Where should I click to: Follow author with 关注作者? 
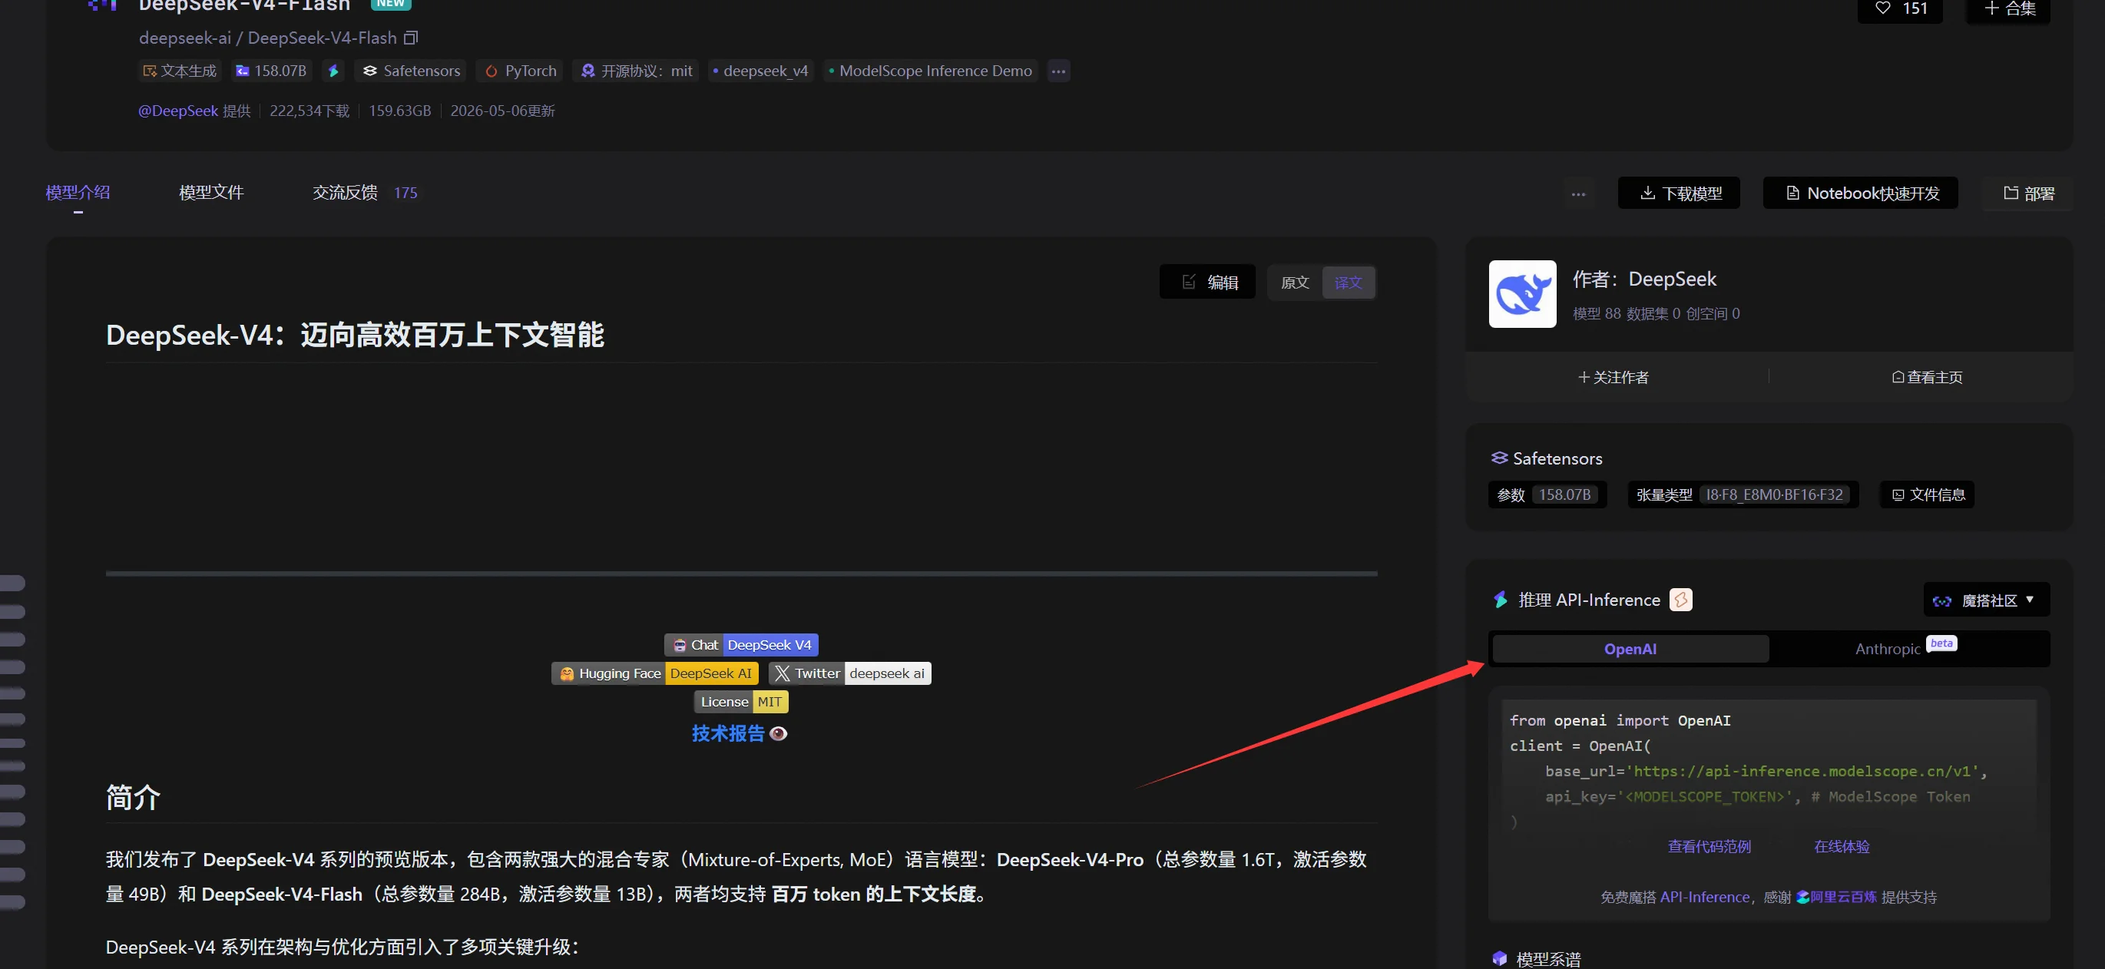click(1613, 377)
